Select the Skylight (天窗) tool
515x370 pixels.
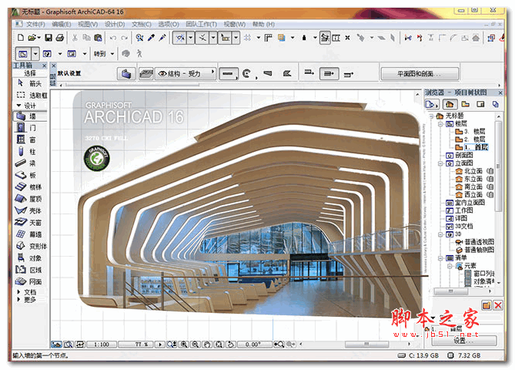30,223
